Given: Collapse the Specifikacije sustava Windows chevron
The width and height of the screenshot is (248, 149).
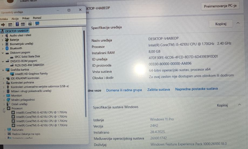Looking at the screenshot, I should tap(240, 105).
